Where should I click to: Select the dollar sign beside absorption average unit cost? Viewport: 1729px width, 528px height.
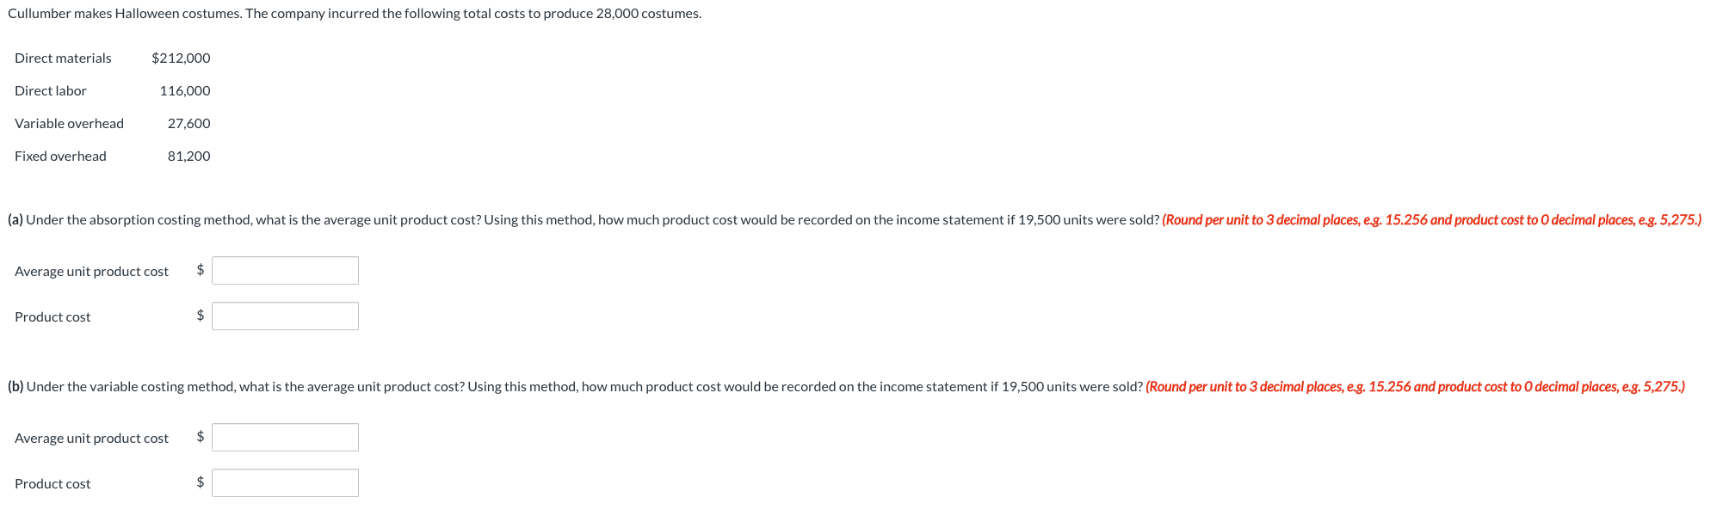[199, 269]
